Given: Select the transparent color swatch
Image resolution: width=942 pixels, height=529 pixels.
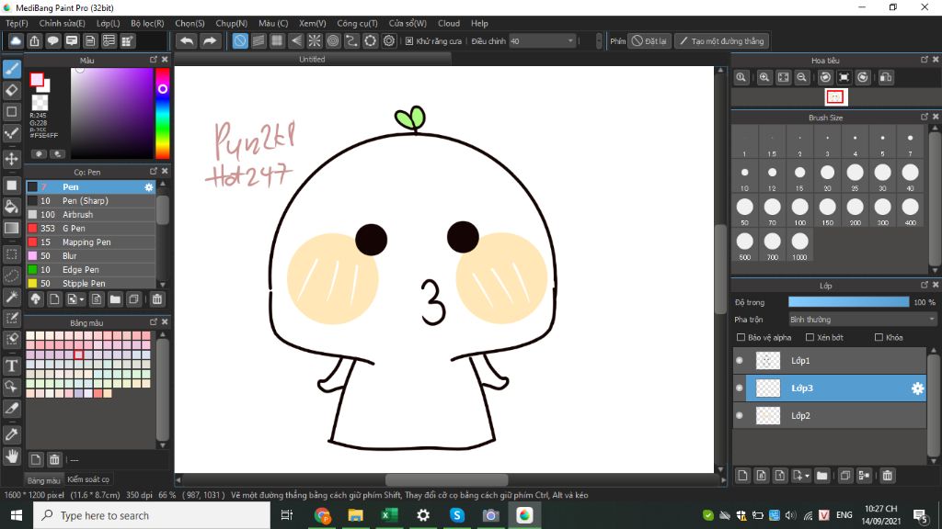Looking at the screenshot, I should 40,103.
